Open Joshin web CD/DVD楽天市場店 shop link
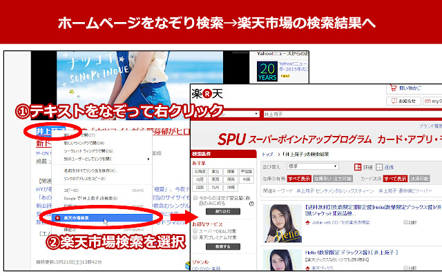The image size is (442, 276). [x=340, y=222]
